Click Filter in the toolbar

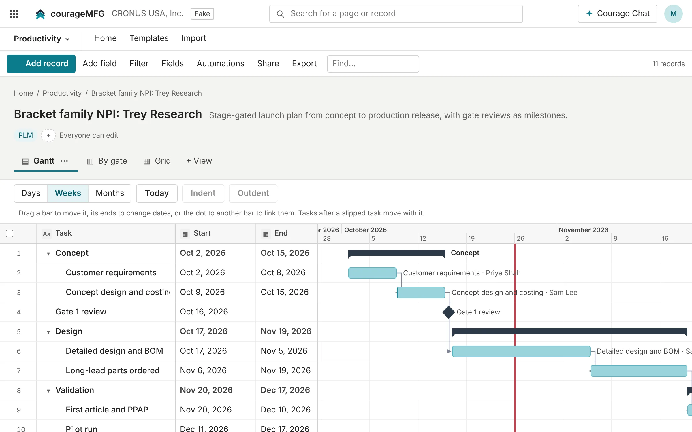pos(139,64)
